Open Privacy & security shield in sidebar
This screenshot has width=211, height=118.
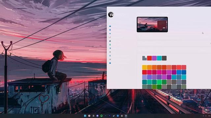point(110,59)
